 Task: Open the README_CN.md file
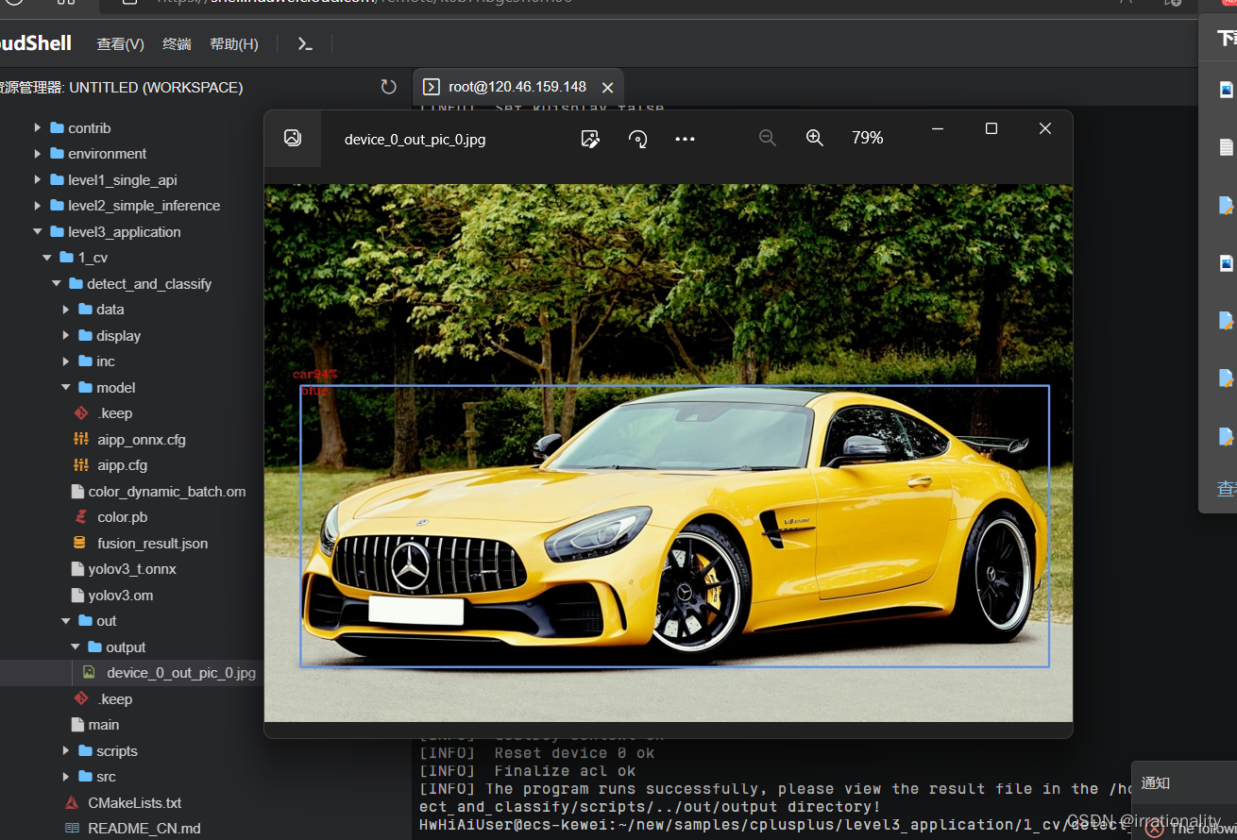(x=144, y=828)
